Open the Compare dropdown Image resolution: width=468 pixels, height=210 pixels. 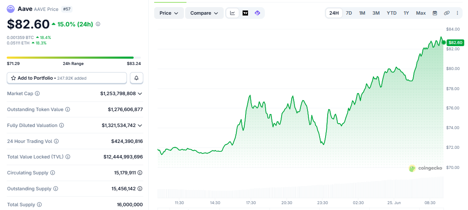[x=204, y=13]
